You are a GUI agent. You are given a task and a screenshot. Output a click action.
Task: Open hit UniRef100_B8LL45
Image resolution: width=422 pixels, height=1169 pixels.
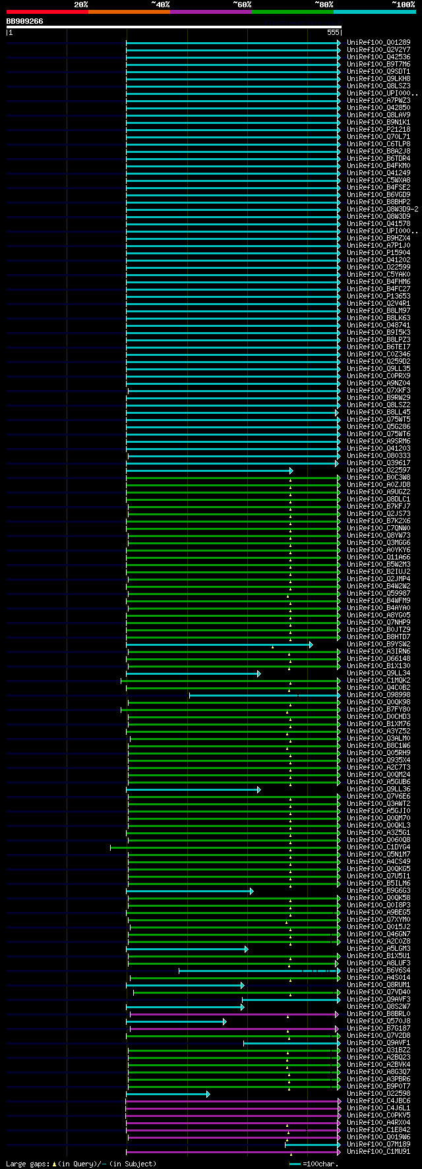tap(378, 412)
